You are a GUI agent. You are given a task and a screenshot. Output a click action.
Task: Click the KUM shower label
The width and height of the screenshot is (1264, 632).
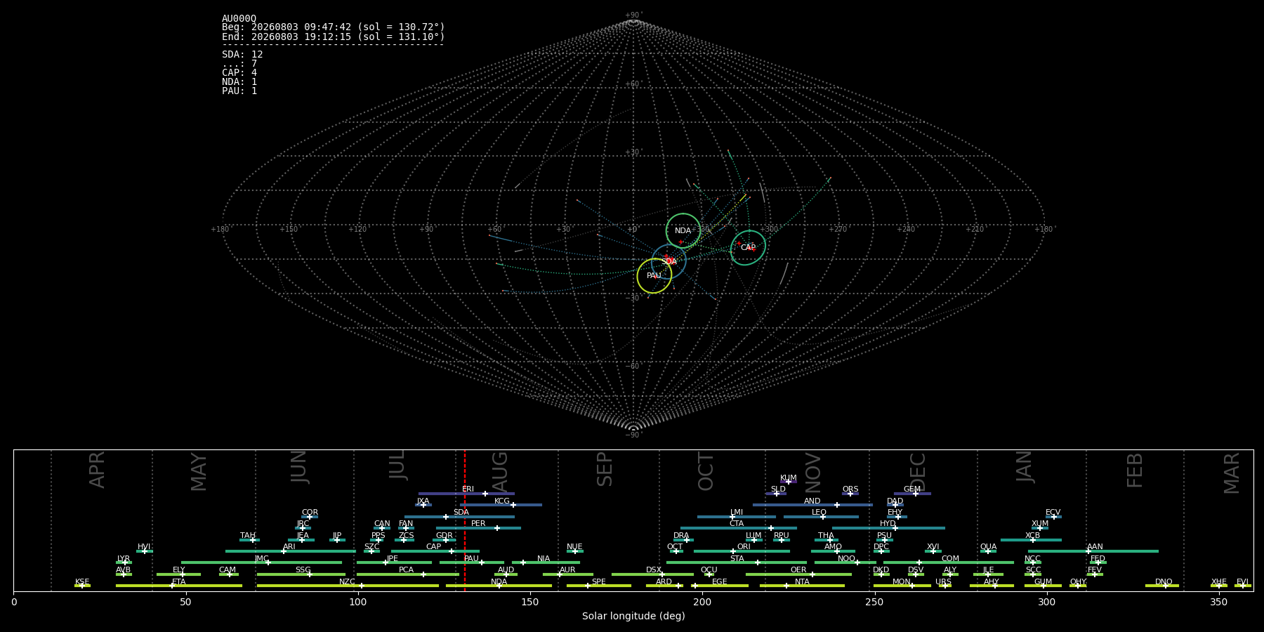(789, 478)
